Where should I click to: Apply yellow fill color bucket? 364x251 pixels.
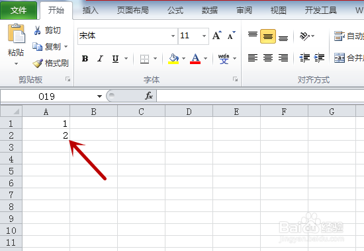[173, 59]
